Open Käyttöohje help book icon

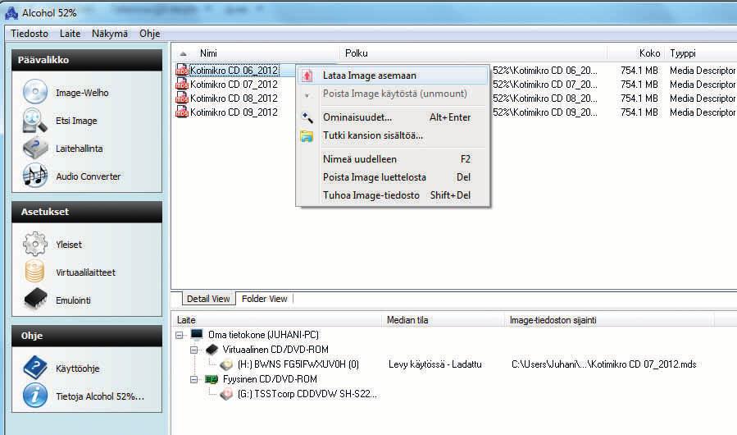(34, 368)
